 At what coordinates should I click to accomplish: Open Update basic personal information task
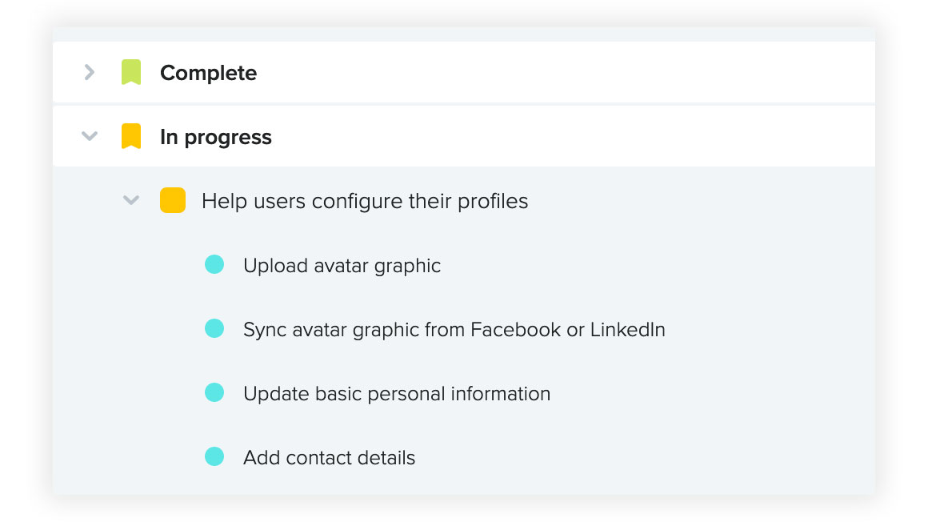point(397,393)
